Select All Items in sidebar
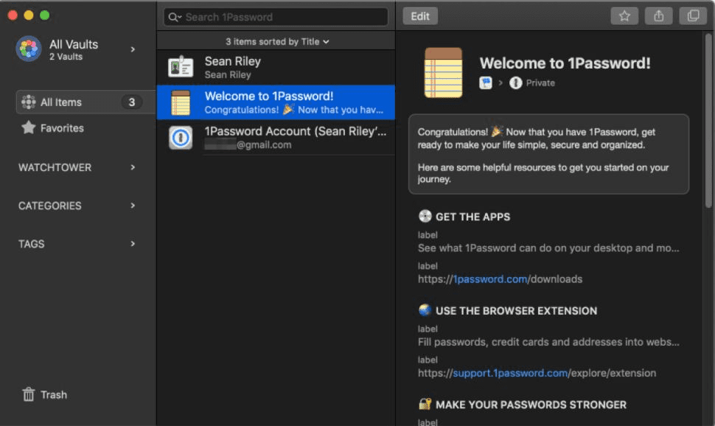 click(86, 102)
